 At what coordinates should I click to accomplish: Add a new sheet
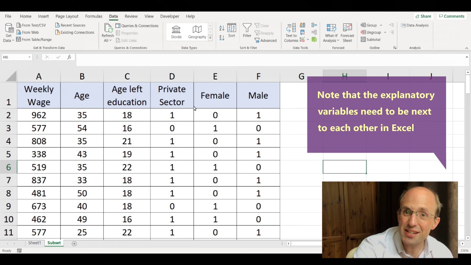[74, 243]
